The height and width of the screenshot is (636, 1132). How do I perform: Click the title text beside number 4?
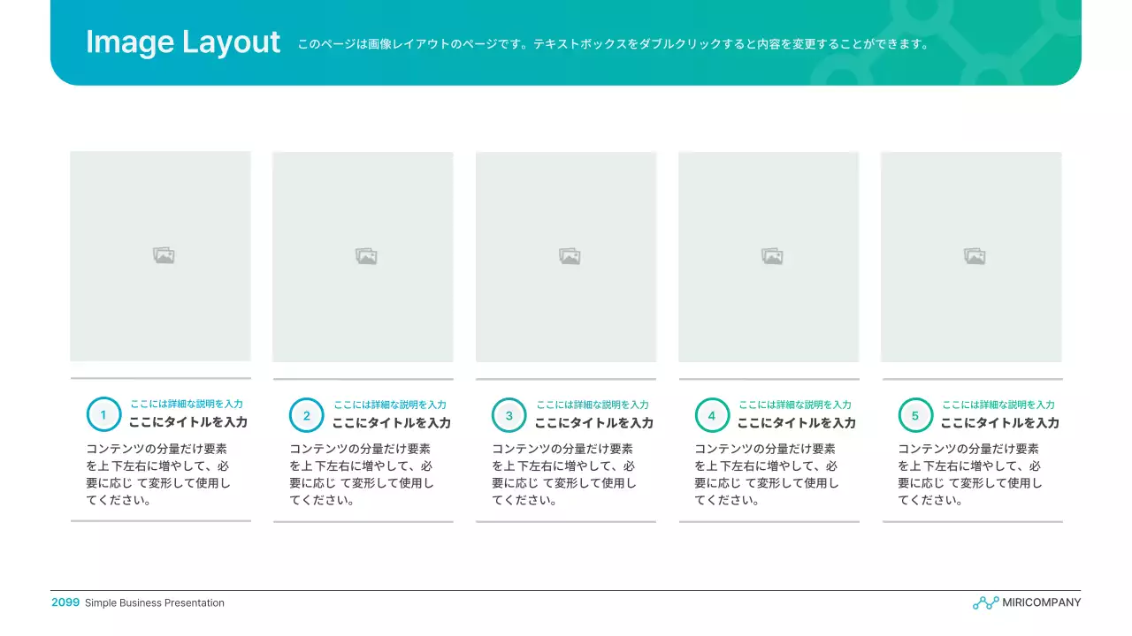[796, 423]
